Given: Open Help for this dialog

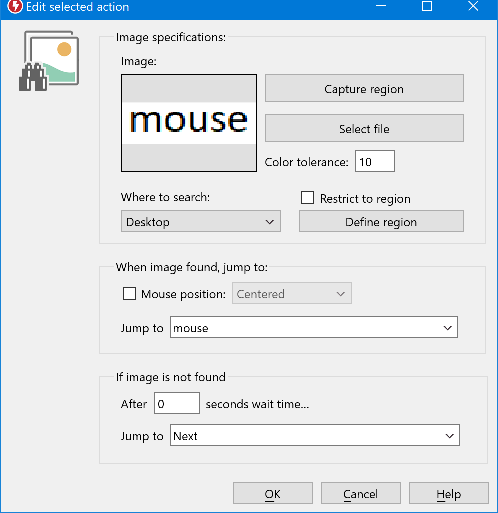Looking at the screenshot, I should (x=449, y=494).
